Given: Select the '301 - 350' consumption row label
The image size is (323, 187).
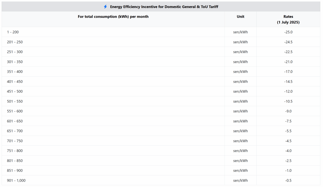Looking at the screenshot, I should point(15,62).
